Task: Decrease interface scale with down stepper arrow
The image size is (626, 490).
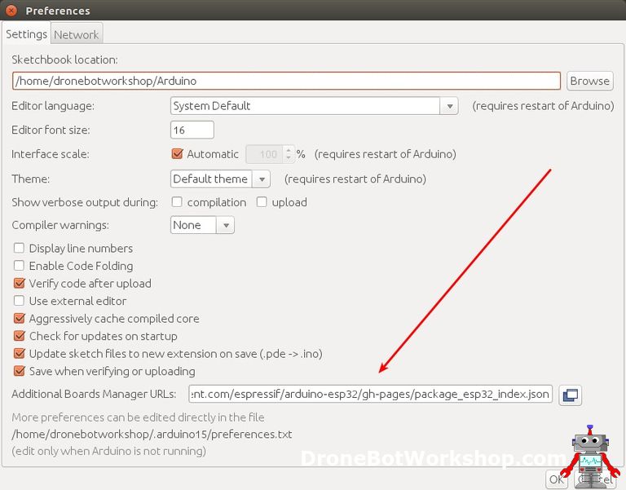Action: [x=289, y=158]
